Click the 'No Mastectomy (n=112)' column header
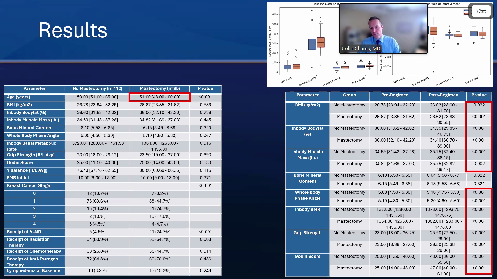 [x=97, y=89]
